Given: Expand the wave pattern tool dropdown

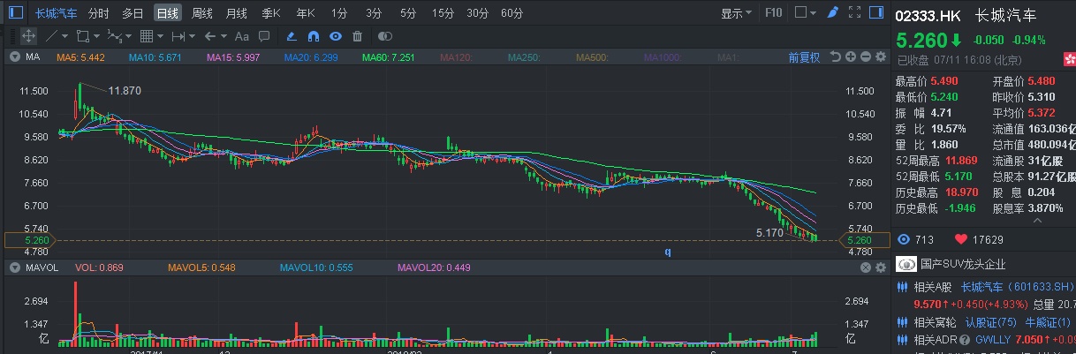Looking at the screenshot, I should 129,36.
